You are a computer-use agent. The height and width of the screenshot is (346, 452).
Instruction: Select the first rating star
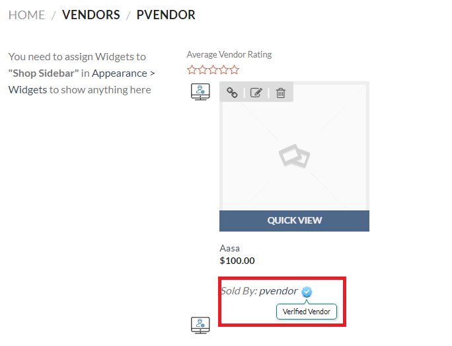click(192, 70)
